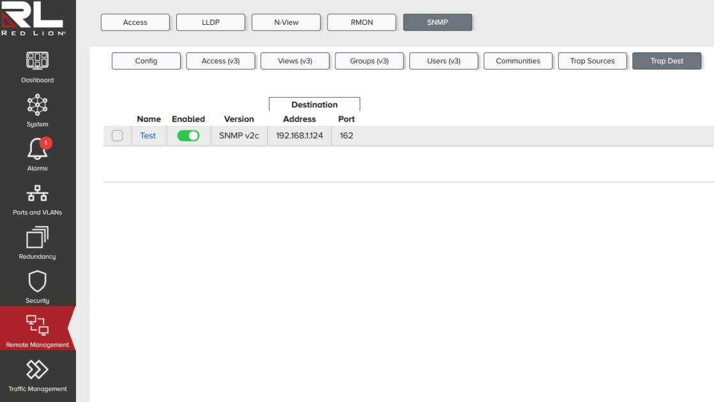Switch to the RMON tab
The height and width of the screenshot is (402, 714).
pos(361,22)
